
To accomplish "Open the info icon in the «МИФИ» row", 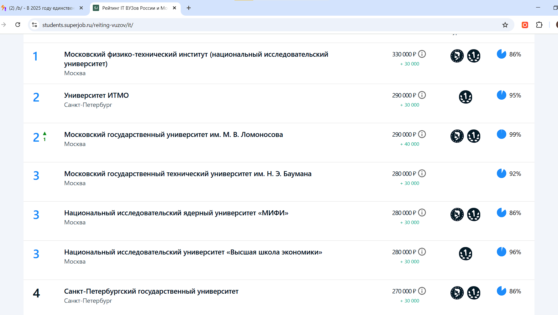I will tap(422, 213).
